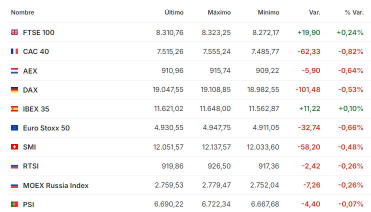Click the Portuguese flag icon beside PSI
371x212 pixels.
coord(14,204)
